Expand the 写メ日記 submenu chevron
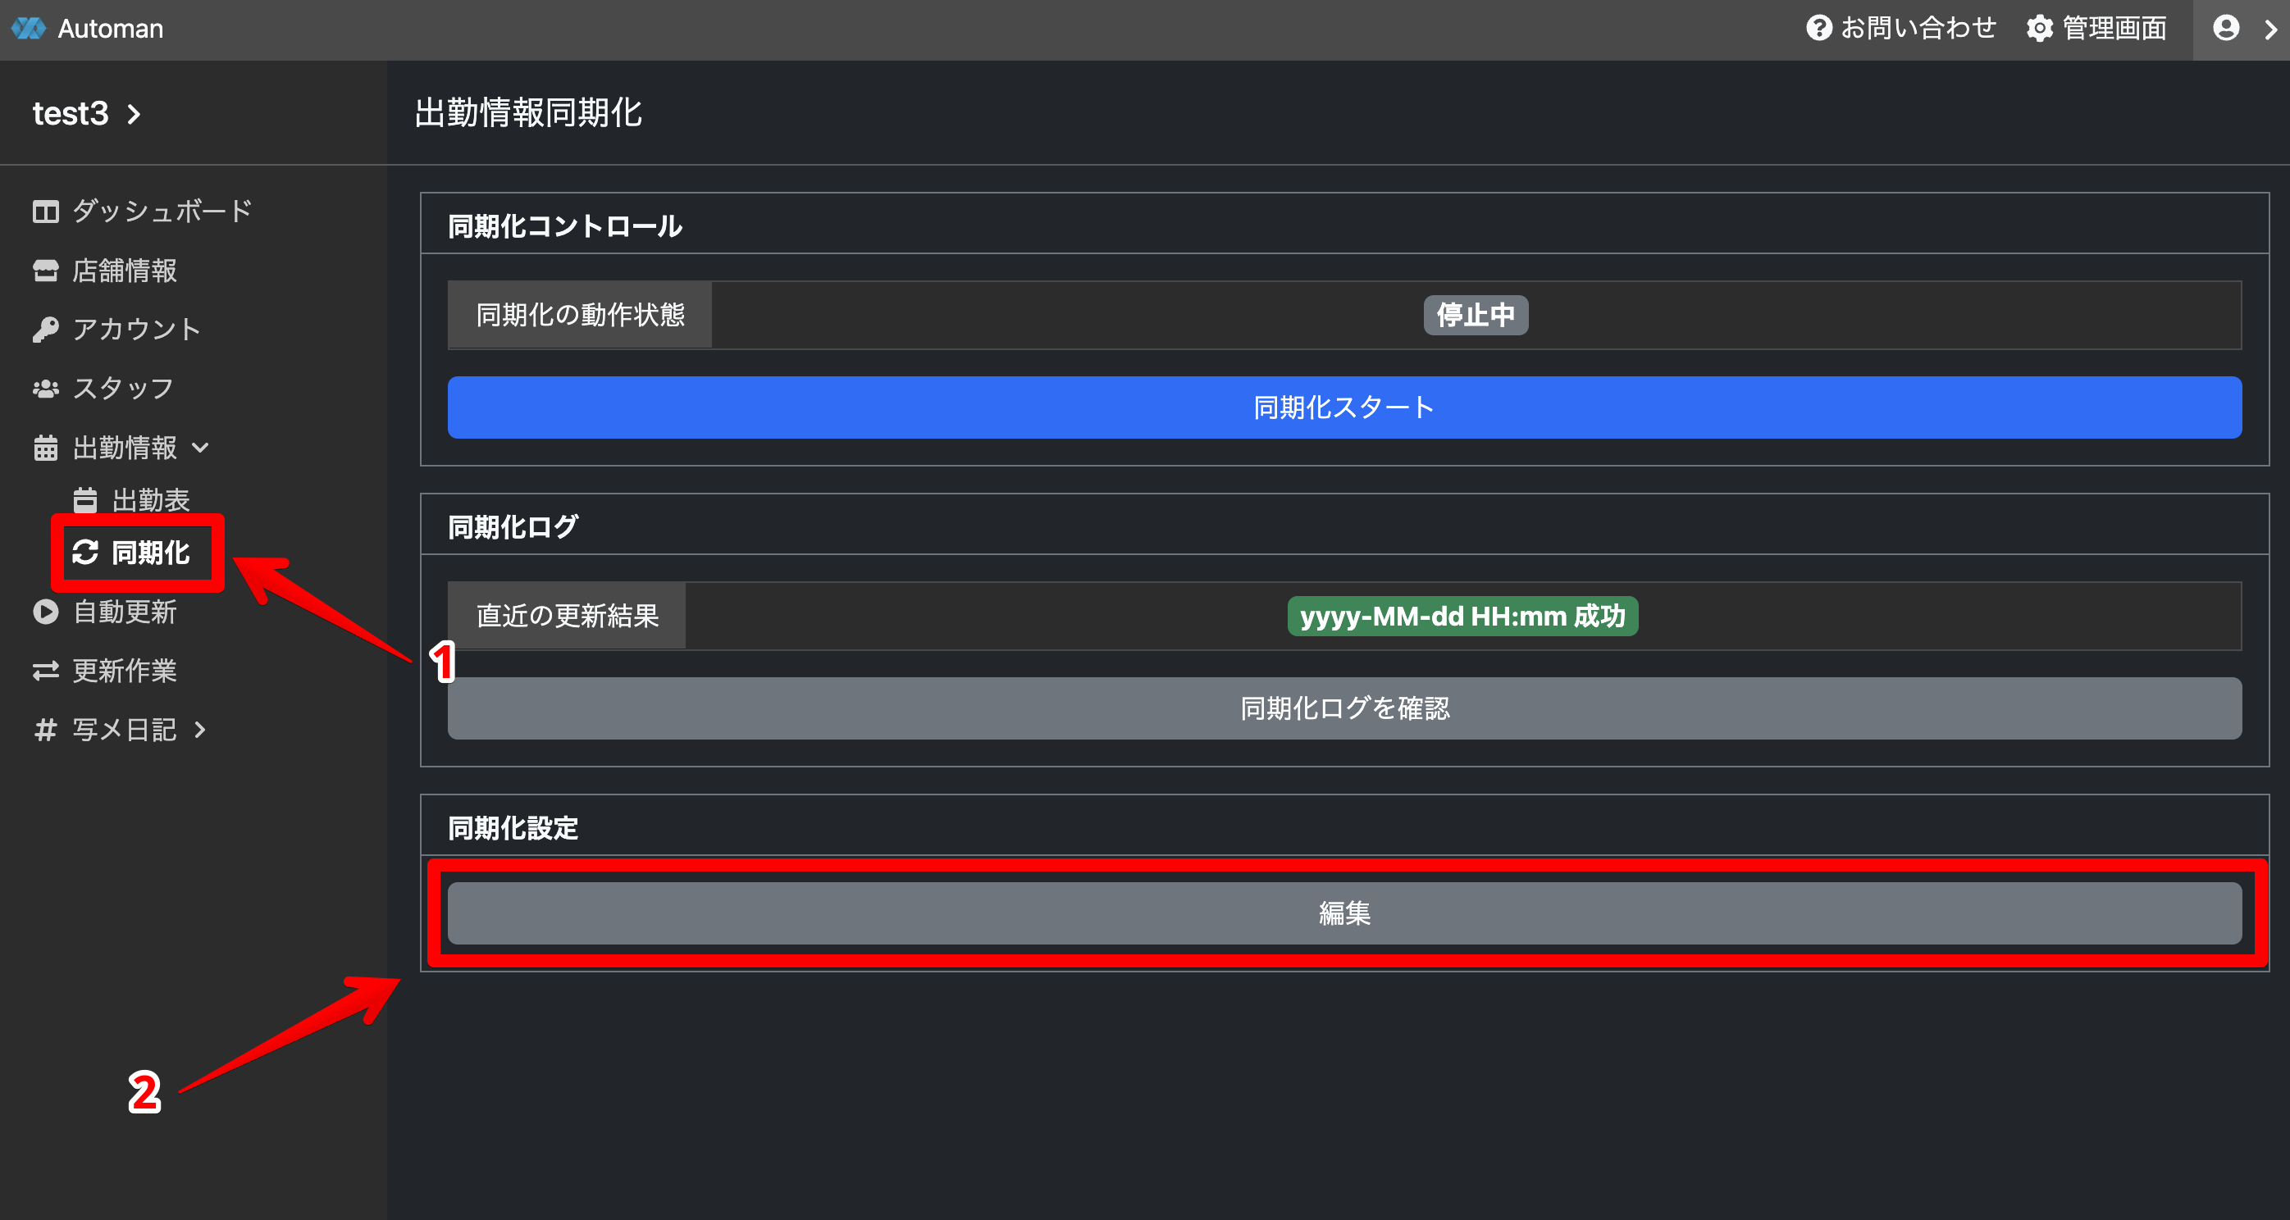The width and height of the screenshot is (2290, 1220). (x=201, y=730)
